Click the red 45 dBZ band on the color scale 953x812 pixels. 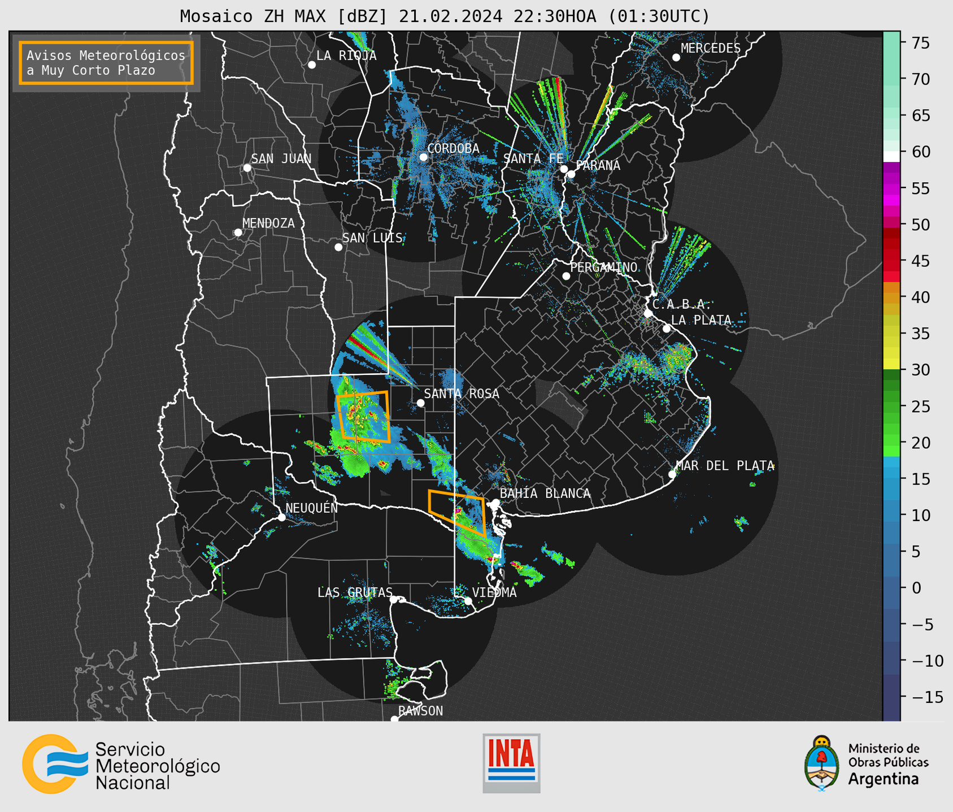pyautogui.click(x=891, y=261)
